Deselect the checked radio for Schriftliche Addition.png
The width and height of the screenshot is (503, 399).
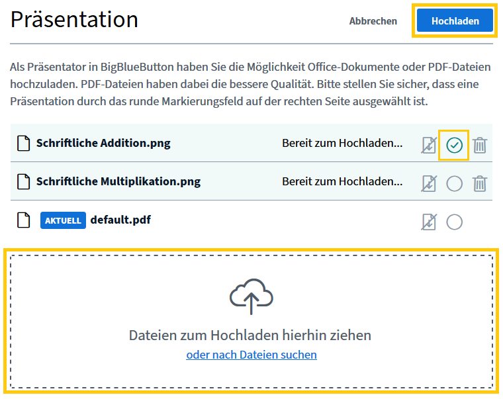pyautogui.click(x=454, y=146)
